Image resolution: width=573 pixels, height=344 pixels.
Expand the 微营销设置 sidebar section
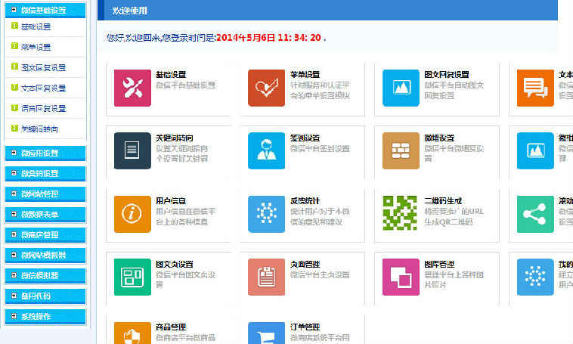(45, 174)
